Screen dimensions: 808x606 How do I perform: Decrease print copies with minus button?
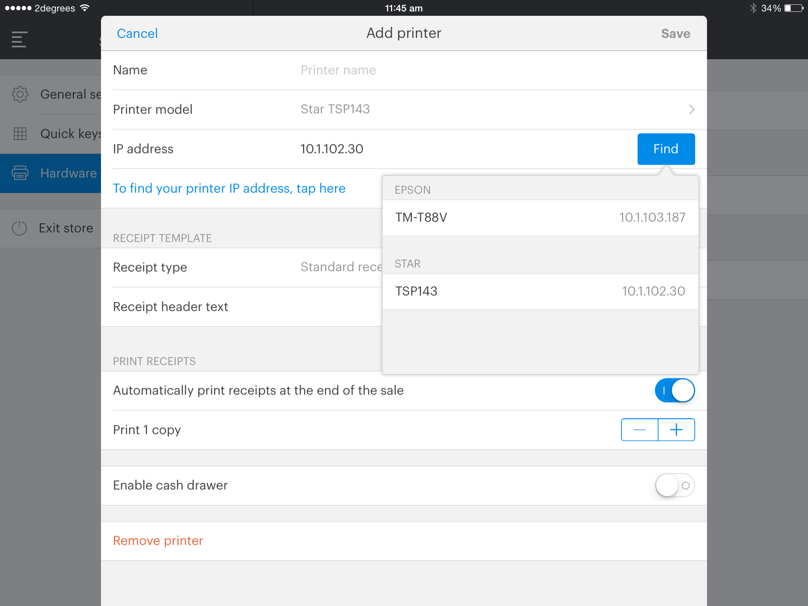click(640, 430)
